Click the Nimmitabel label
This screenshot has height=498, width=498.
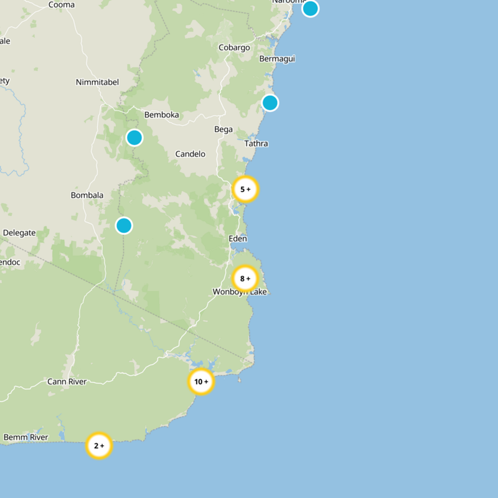97,82
